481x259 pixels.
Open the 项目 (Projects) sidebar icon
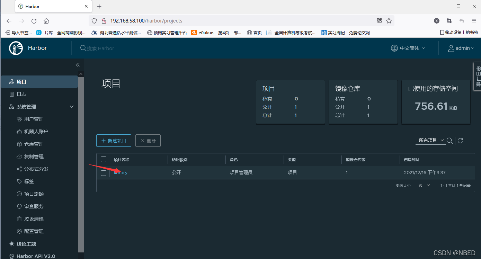[21, 81]
